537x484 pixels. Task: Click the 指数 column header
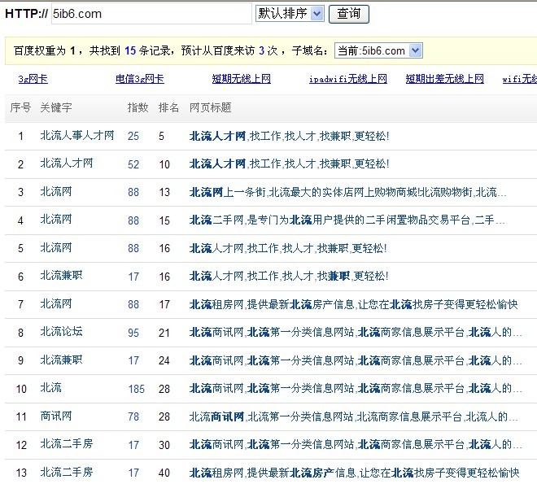[138, 107]
